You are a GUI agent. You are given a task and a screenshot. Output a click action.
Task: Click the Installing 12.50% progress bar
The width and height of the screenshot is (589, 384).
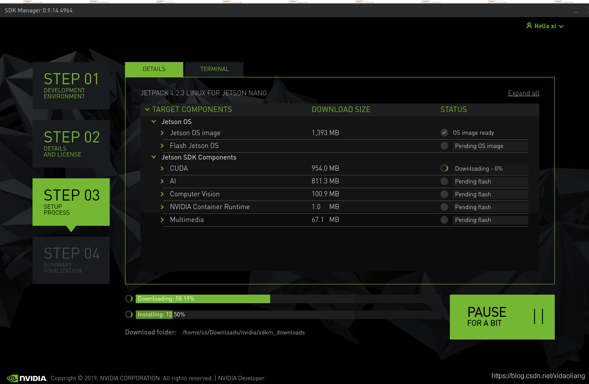pos(289,314)
